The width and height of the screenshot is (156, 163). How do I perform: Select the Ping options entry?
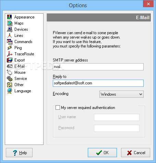[18, 48]
